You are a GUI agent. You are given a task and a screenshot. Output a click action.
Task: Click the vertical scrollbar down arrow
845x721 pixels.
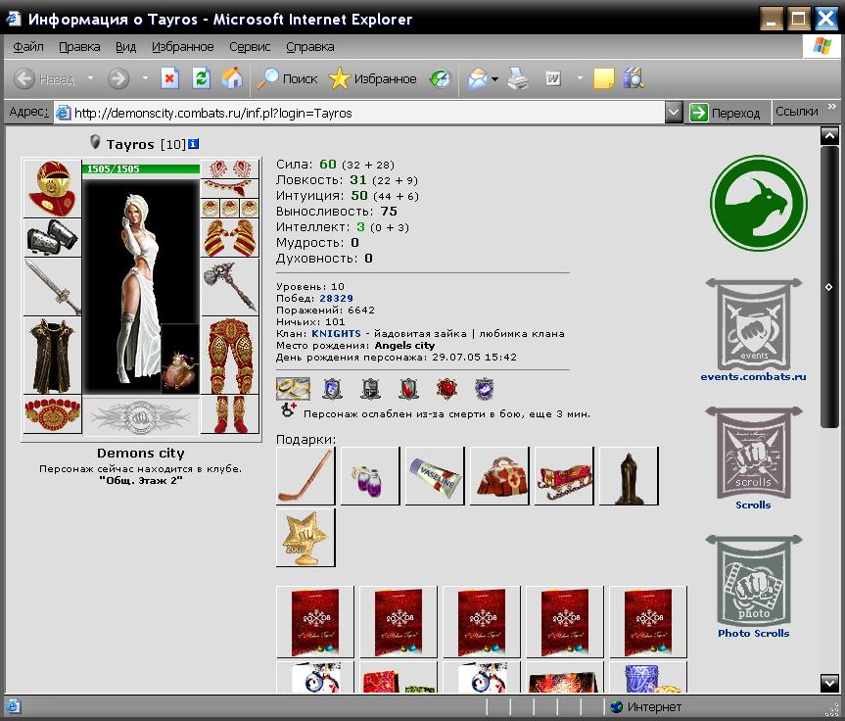click(x=828, y=683)
